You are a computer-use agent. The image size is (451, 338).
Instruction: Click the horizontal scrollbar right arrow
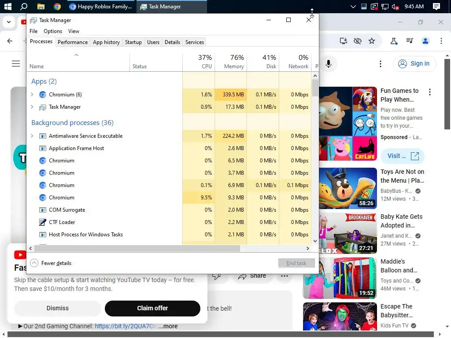(307, 248)
